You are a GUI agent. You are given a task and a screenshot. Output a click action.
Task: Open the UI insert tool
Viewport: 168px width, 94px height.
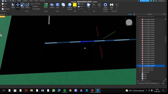(x=63, y=5)
